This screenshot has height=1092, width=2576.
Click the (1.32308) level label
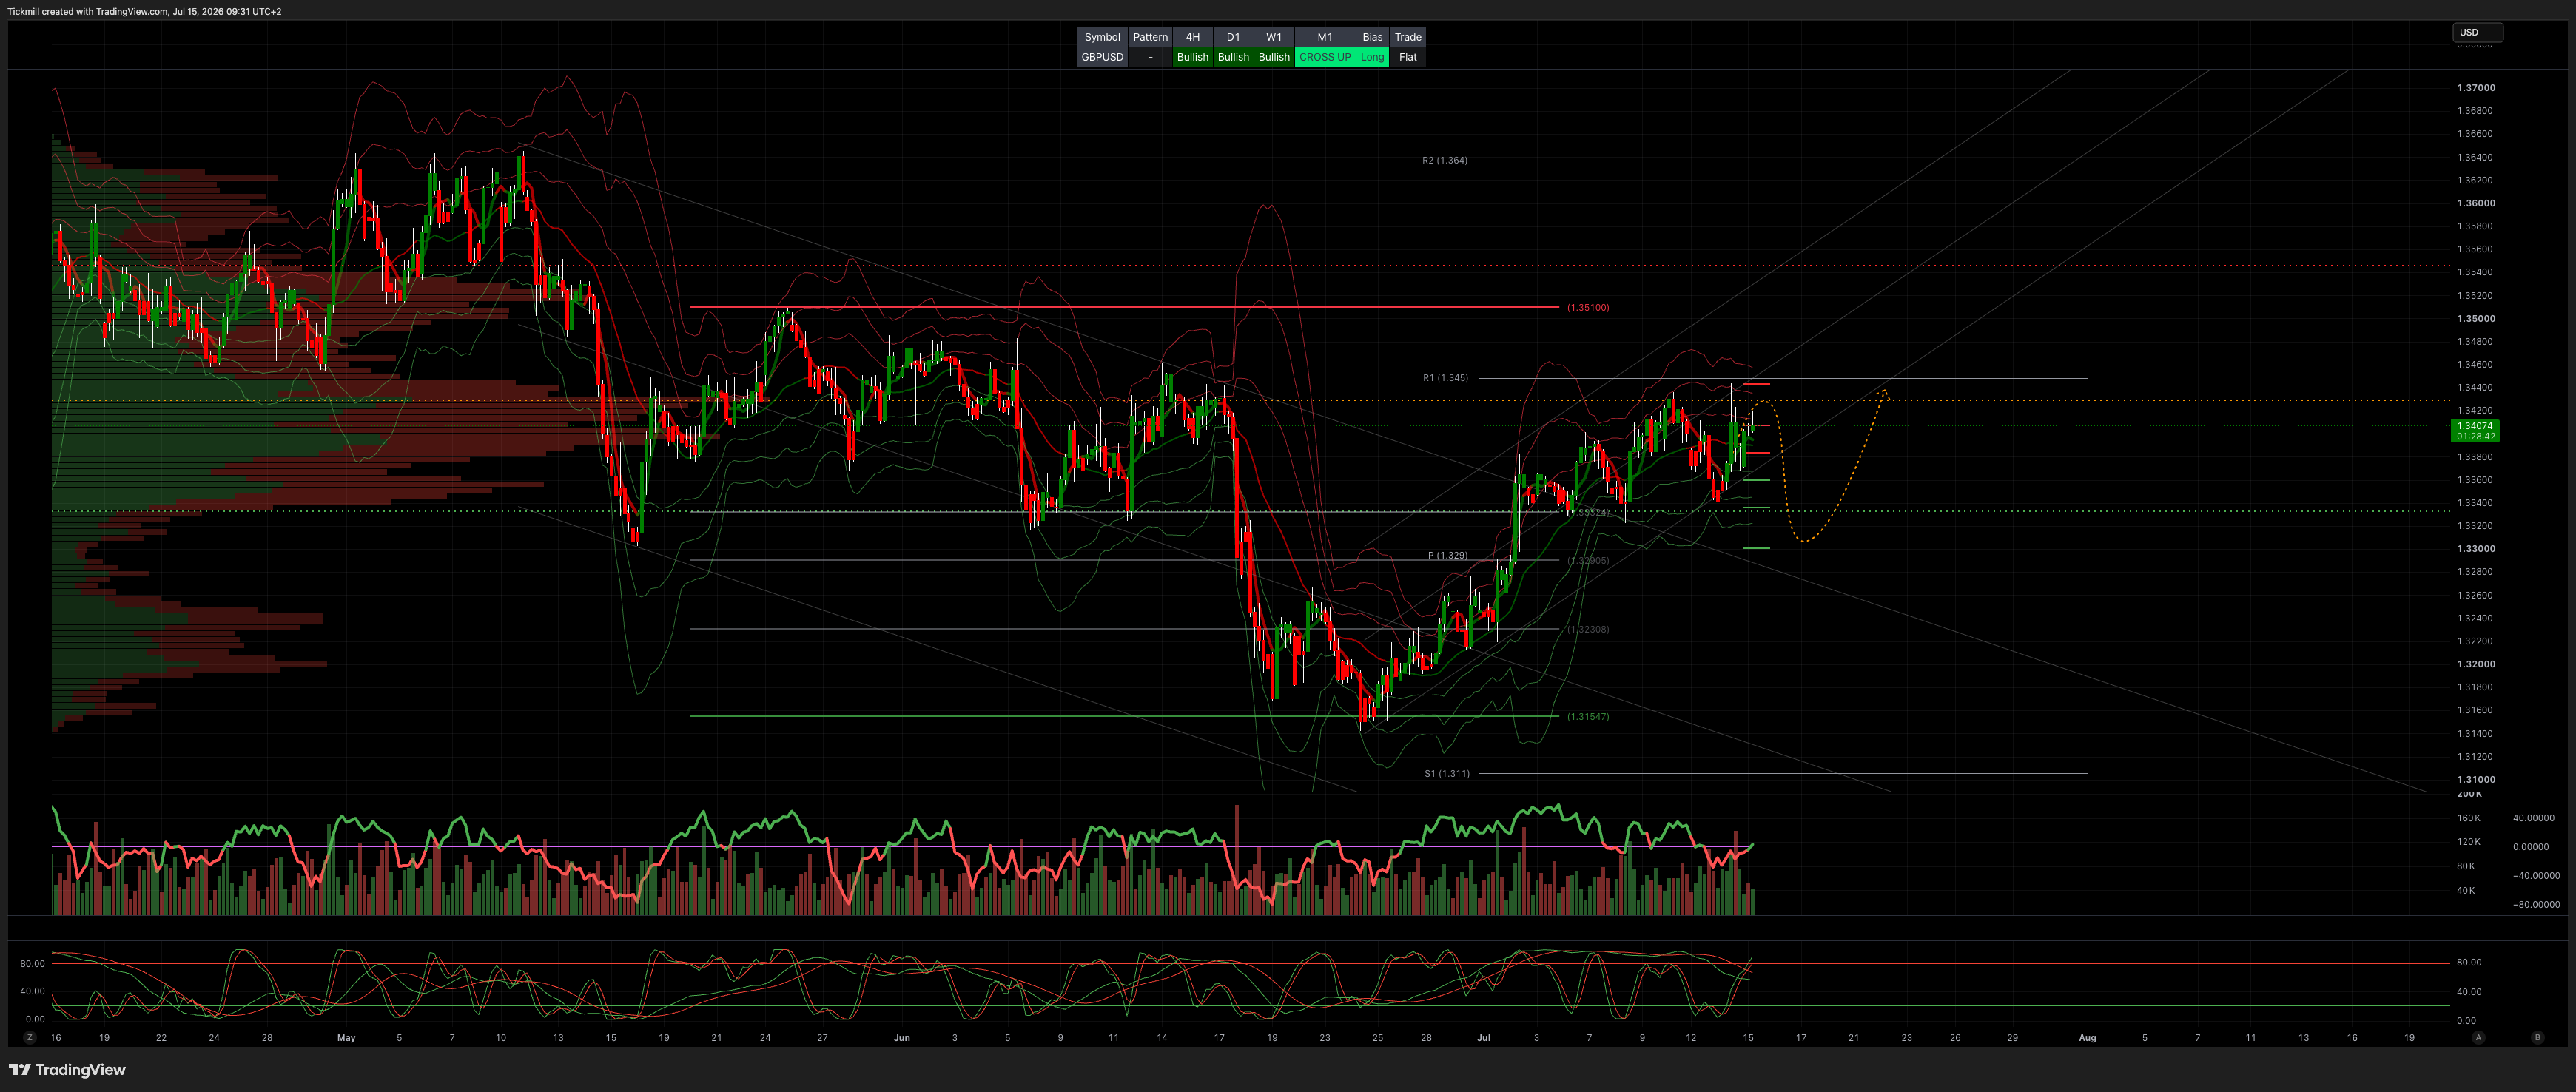pos(1588,629)
